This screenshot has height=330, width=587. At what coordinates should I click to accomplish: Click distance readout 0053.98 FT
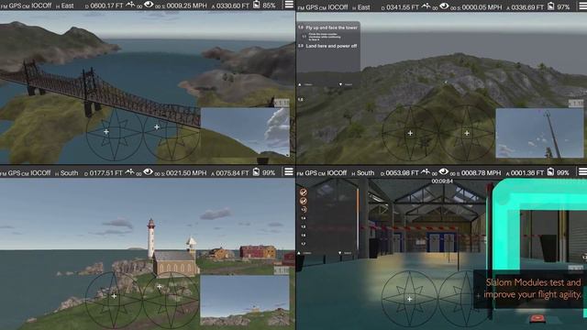(x=402, y=173)
